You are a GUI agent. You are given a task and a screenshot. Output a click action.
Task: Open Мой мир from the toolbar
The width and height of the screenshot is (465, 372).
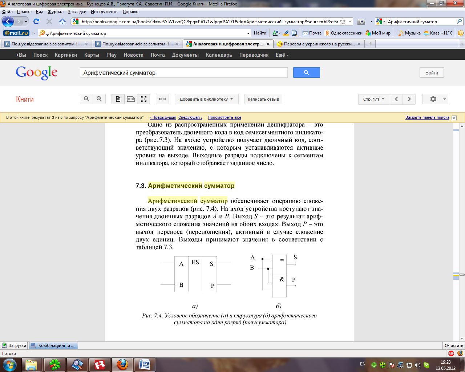(378, 33)
